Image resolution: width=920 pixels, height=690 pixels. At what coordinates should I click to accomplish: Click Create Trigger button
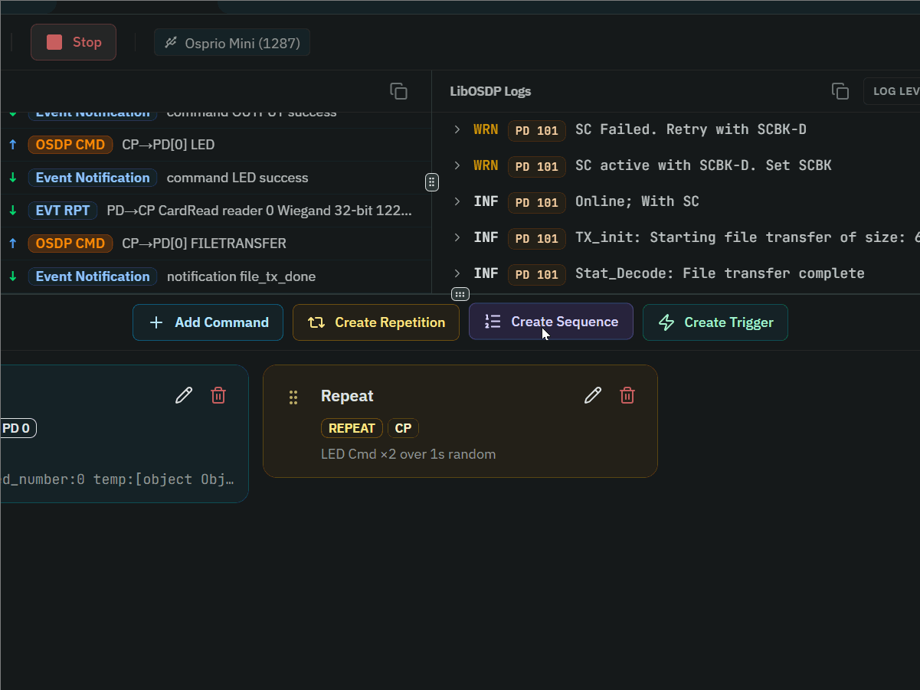click(715, 322)
